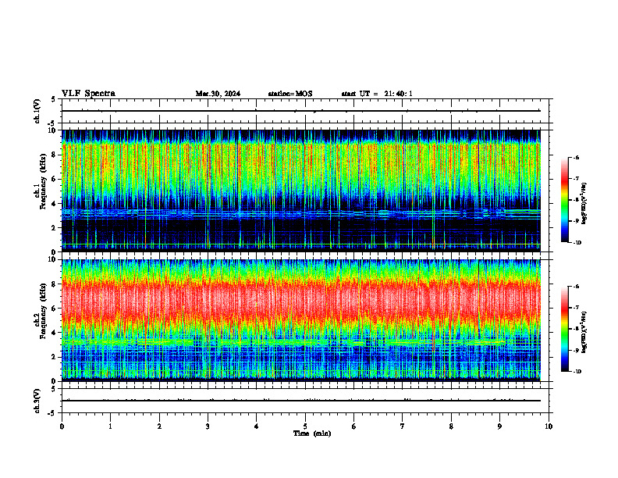The image size is (618, 478).
Task: Click the ch.3 voltage waveform trace panel
Action: pyautogui.click(x=305, y=401)
